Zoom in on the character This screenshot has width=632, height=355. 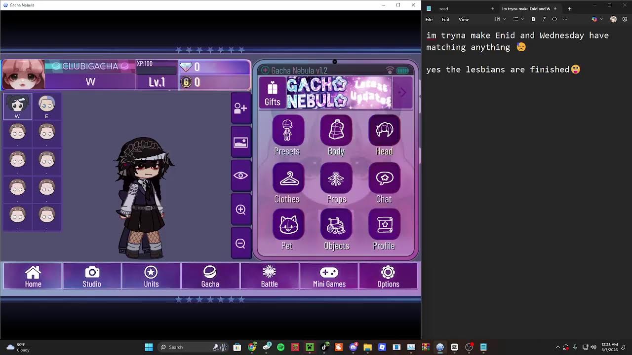tap(240, 210)
